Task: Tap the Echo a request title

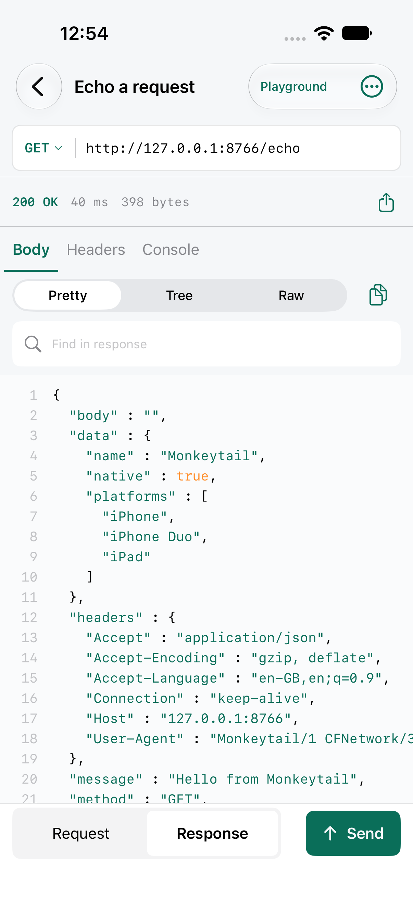Action: point(135,86)
